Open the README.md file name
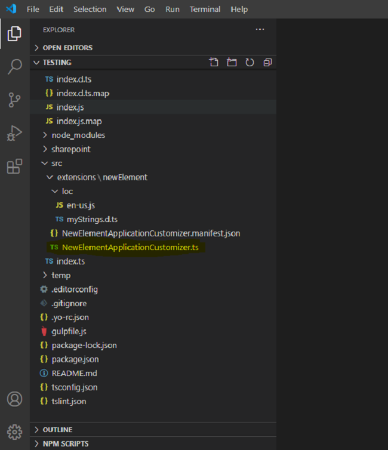This screenshot has height=450, width=388. [x=75, y=374]
